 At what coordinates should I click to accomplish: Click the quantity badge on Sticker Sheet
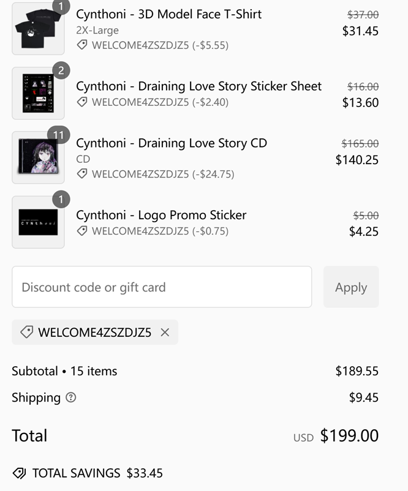61,71
